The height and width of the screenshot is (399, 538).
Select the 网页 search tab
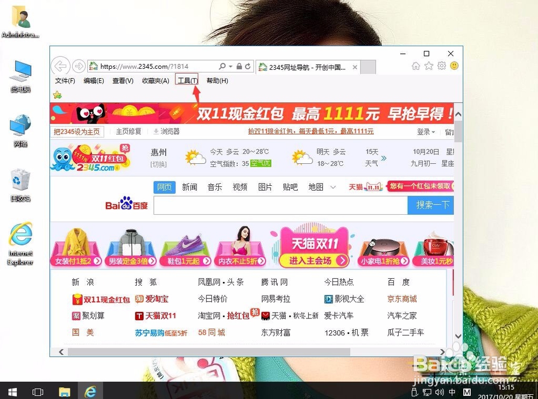[x=164, y=187]
